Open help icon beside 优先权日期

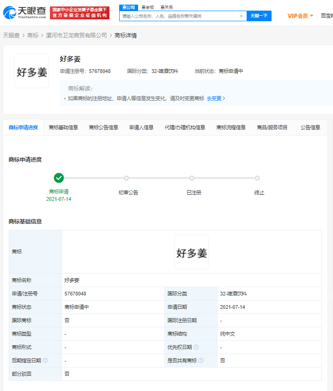[196, 347]
